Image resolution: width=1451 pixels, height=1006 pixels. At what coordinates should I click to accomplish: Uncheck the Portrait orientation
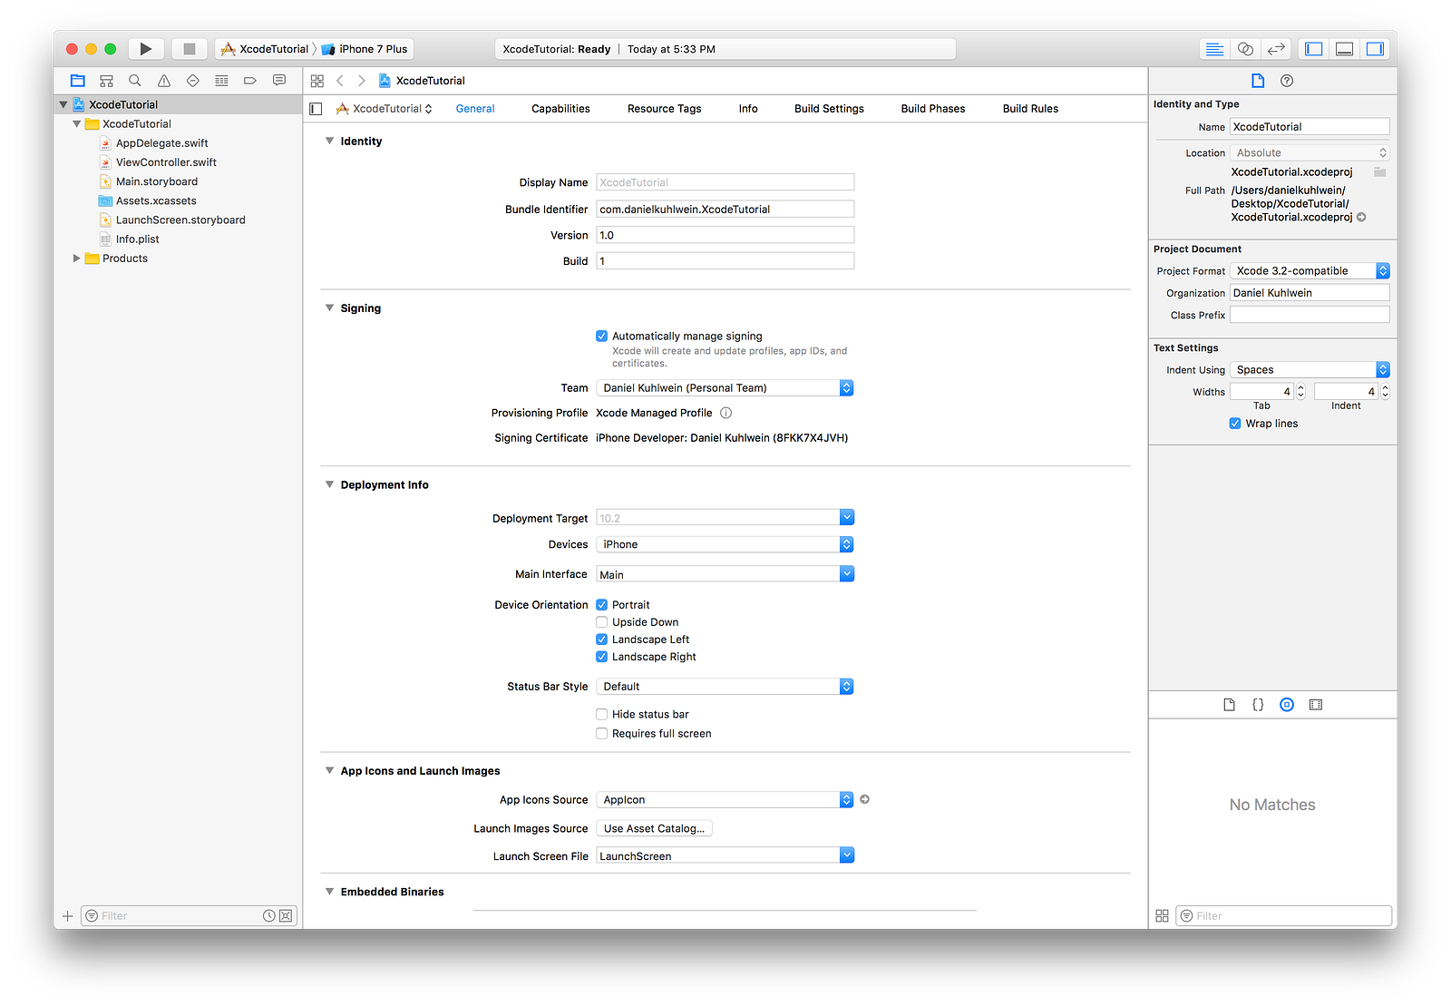(601, 605)
